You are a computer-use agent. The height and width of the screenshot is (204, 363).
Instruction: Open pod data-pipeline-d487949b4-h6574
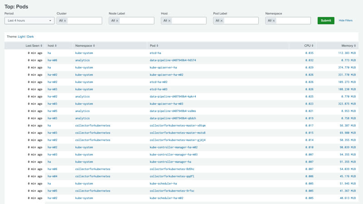pos(173,60)
